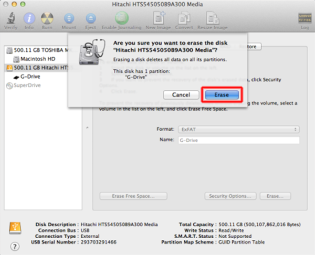The height and width of the screenshot is (255, 315).
Task: Click the green zoom window button
Action: tap(23, 4)
